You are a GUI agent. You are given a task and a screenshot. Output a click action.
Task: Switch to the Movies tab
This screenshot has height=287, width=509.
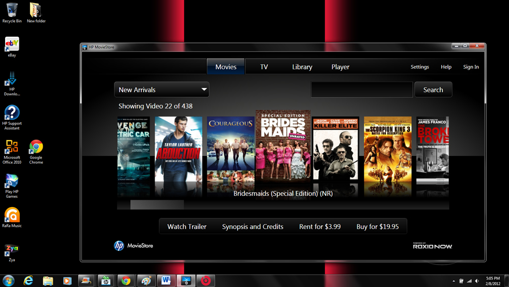225,67
